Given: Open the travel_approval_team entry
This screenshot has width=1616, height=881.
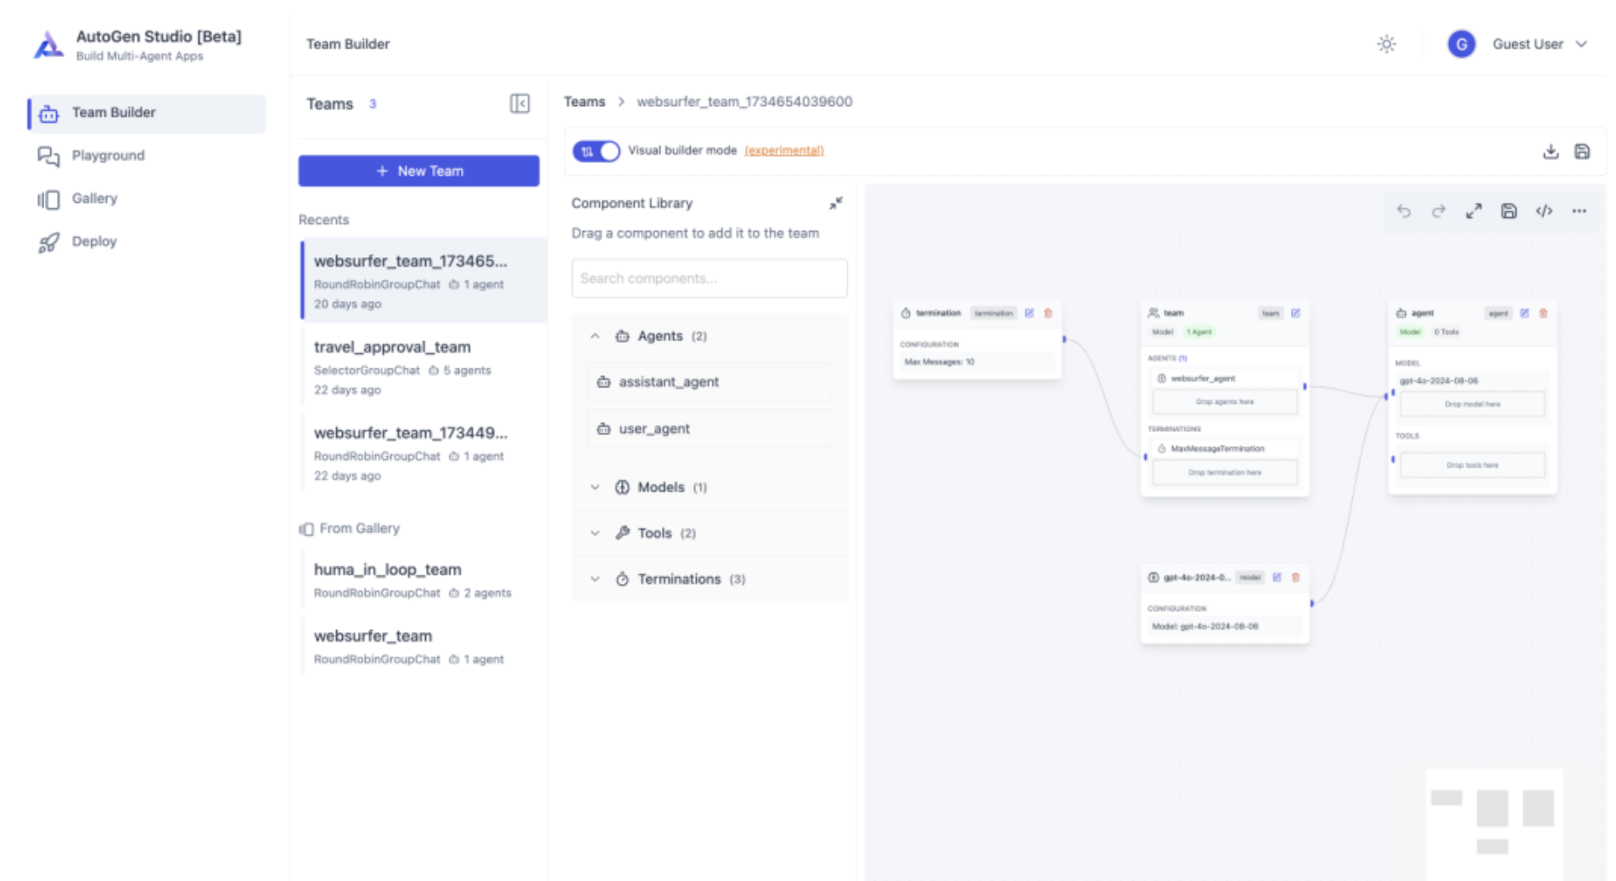Looking at the screenshot, I should (x=424, y=367).
